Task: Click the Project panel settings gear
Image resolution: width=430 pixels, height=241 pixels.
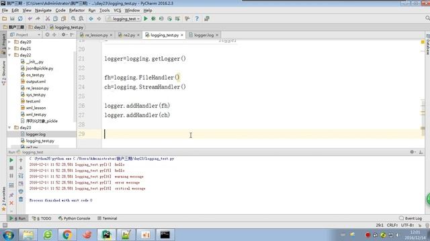Action: tap(64, 35)
